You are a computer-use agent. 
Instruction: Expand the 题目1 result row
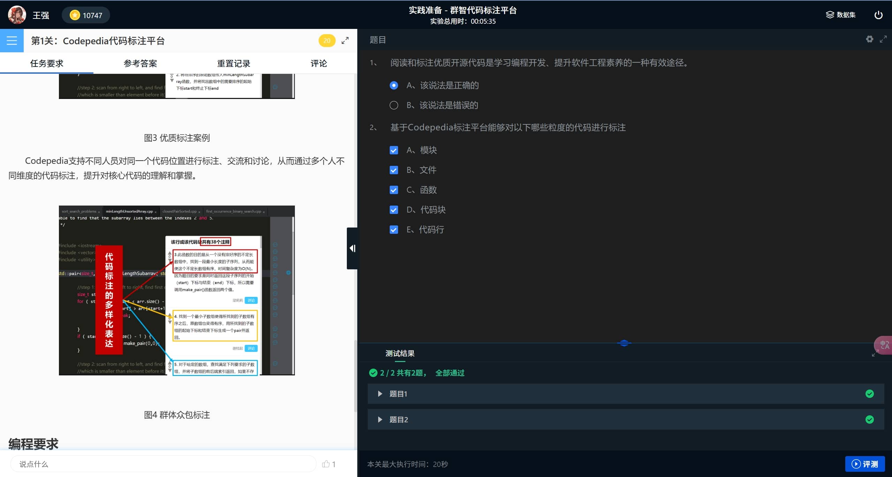click(x=626, y=394)
